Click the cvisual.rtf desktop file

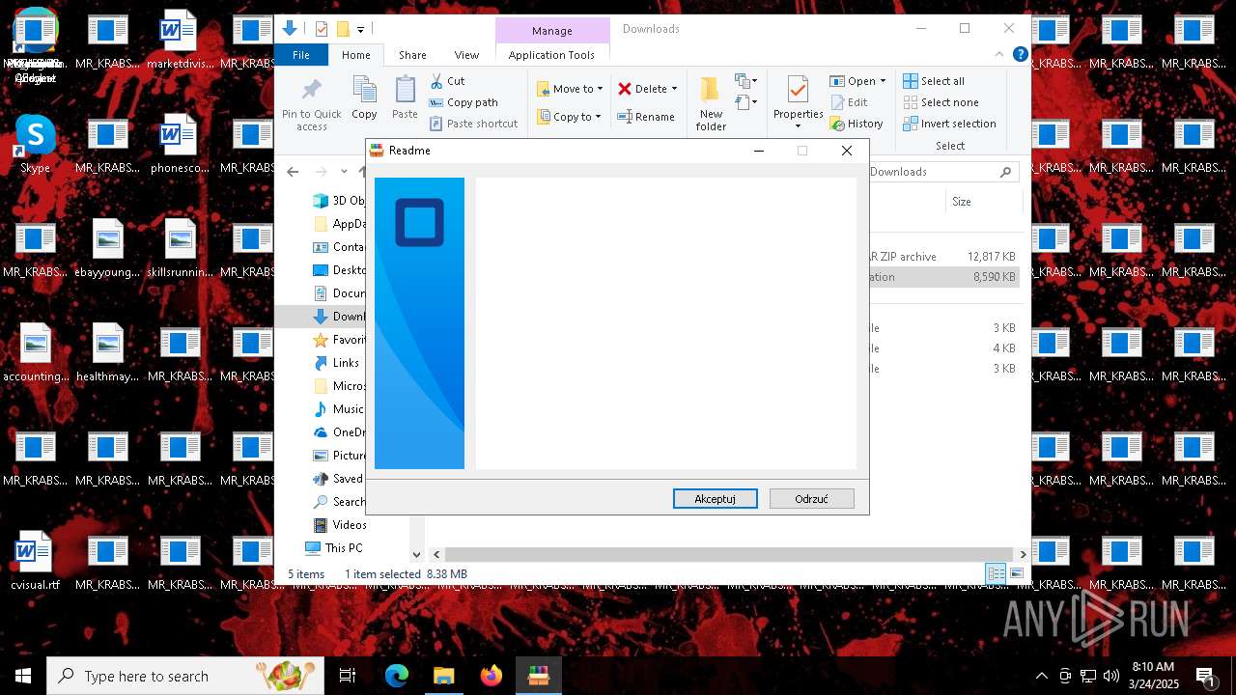[x=35, y=562]
